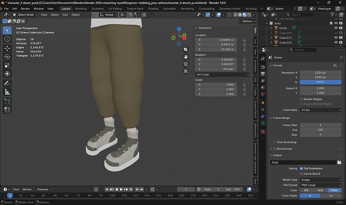Jump to timeline end frame
Image resolution: width=346 pixels, height=205 pixels.
(x=131, y=189)
